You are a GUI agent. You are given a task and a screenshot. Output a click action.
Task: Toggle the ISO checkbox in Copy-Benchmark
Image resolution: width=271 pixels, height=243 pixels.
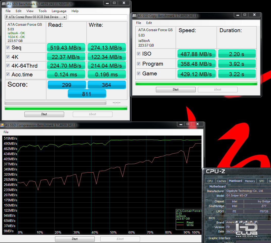pyautogui.click(x=138, y=53)
